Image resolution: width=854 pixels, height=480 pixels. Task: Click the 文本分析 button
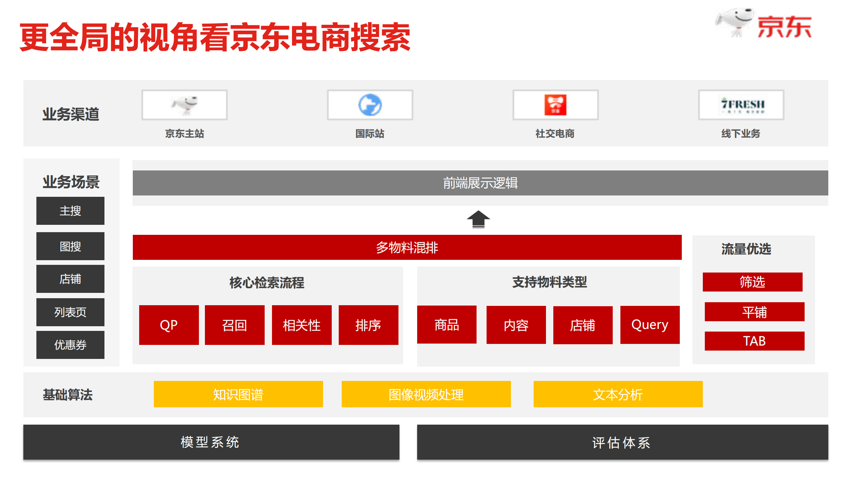click(x=618, y=394)
